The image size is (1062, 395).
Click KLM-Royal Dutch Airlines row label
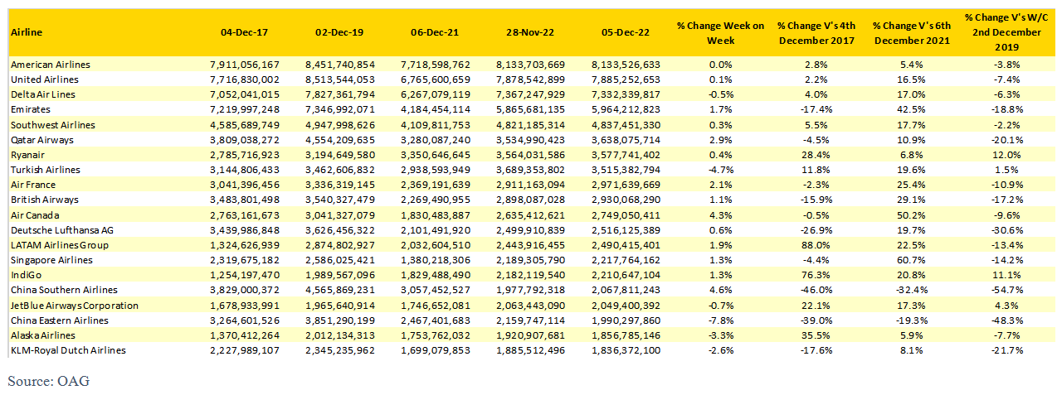pyautogui.click(x=68, y=350)
